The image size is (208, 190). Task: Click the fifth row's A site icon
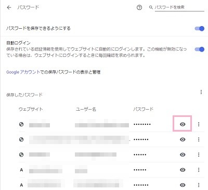[21, 185]
